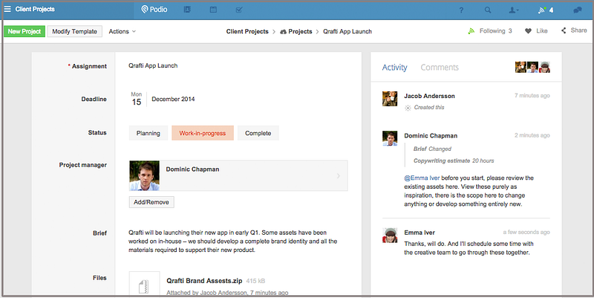Click the Deadline date 15 December 2014

163,99
